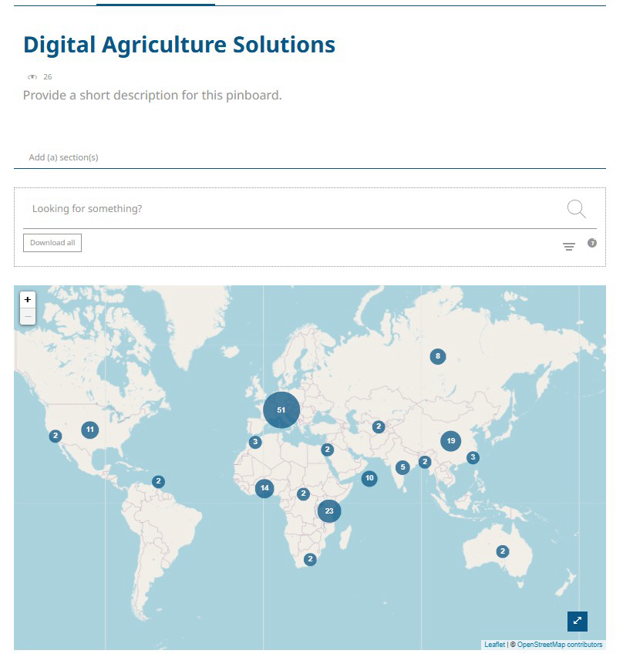Open the 11 cluster in the USA
The width and height of the screenshot is (623, 657).
(x=90, y=430)
